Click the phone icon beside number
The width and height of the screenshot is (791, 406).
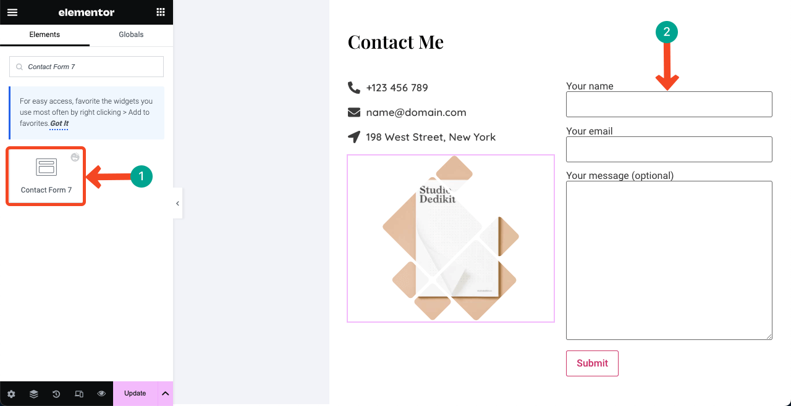[x=353, y=88]
